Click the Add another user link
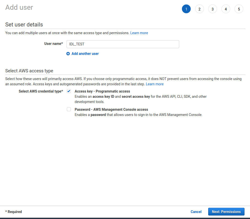 85,54
